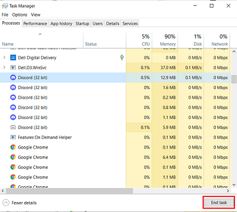This screenshot has height=212, width=237.
Task: Click the 5.9 MB memory cell
Action: click(165, 127)
